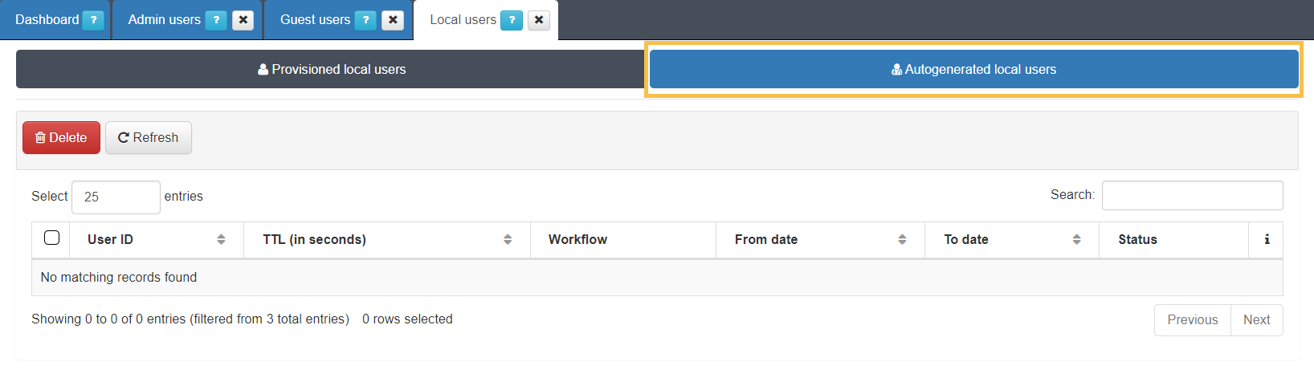This screenshot has width=1314, height=378.
Task: Click the entries count field
Action: pos(116,197)
